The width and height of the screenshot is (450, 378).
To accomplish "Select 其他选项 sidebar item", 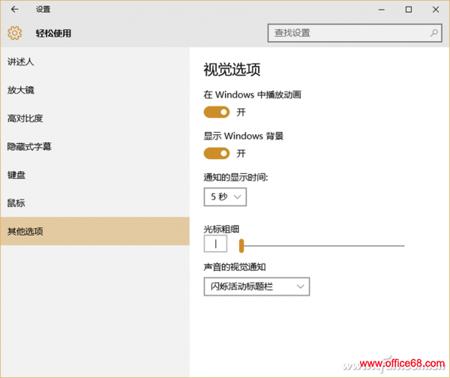I will pos(94,231).
